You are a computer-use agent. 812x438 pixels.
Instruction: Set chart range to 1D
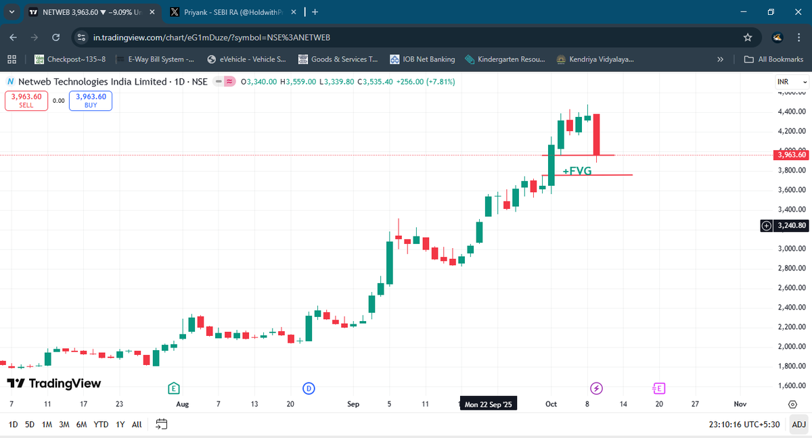tap(13, 424)
